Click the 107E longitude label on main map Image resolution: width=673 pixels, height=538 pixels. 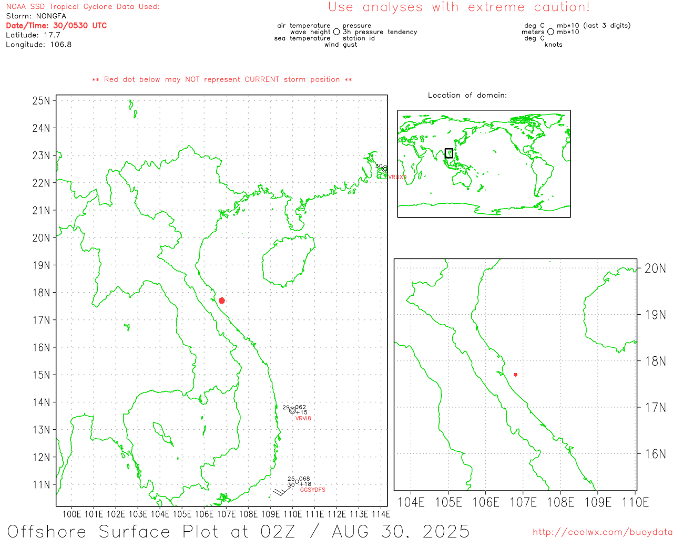[226, 514]
